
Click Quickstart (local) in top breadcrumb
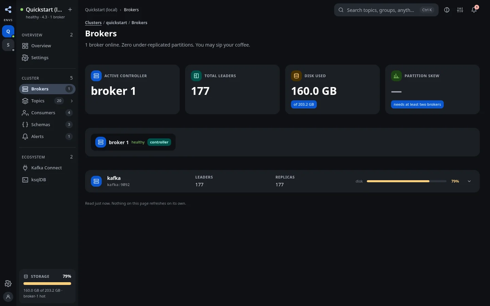click(101, 10)
